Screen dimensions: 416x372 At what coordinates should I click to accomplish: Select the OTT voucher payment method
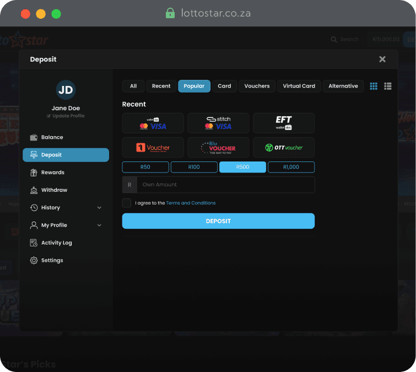tap(284, 148)
